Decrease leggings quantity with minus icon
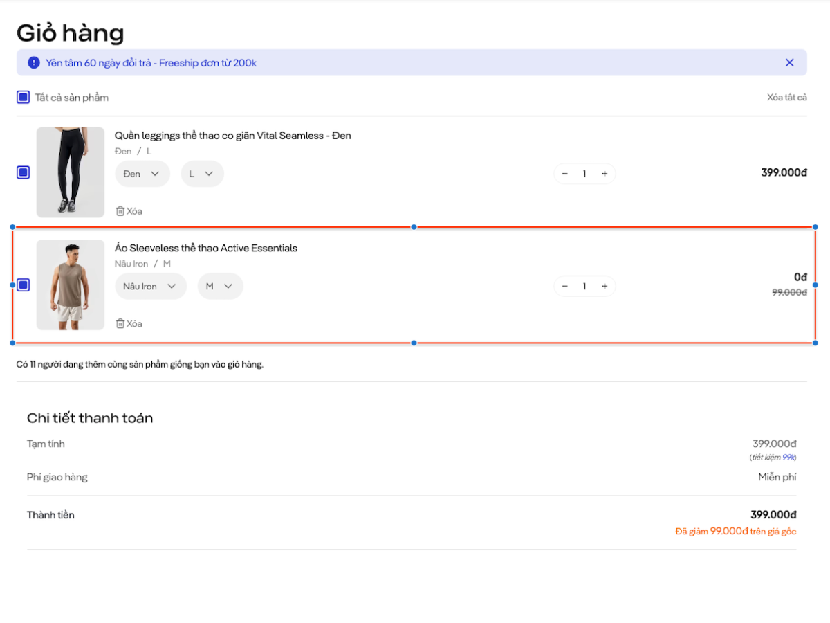Image resolution: width=830 pixels, height=623 pixels. 564,174
